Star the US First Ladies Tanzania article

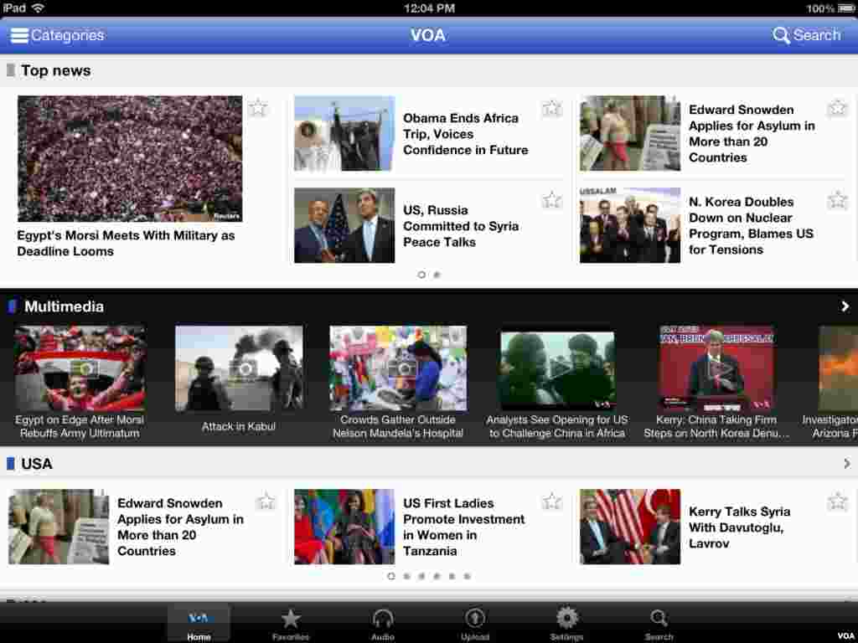coord(551,501)
